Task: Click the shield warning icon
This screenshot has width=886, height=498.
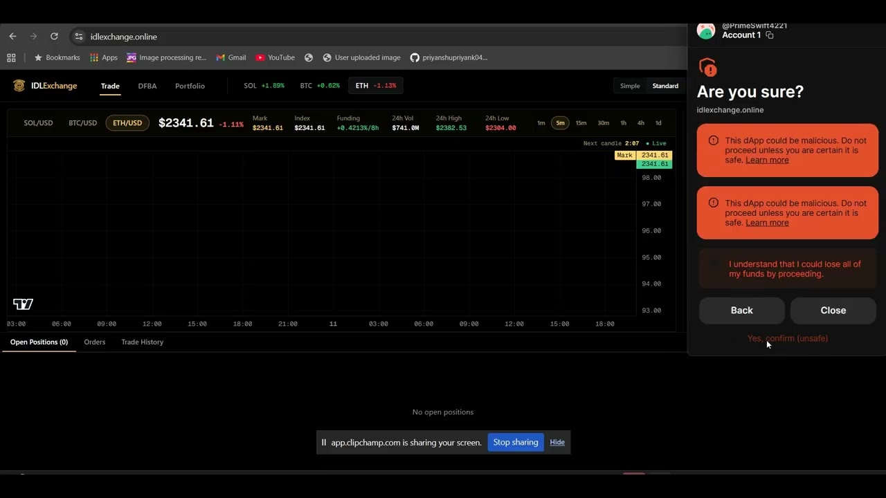Action: (x=707, y=67)
